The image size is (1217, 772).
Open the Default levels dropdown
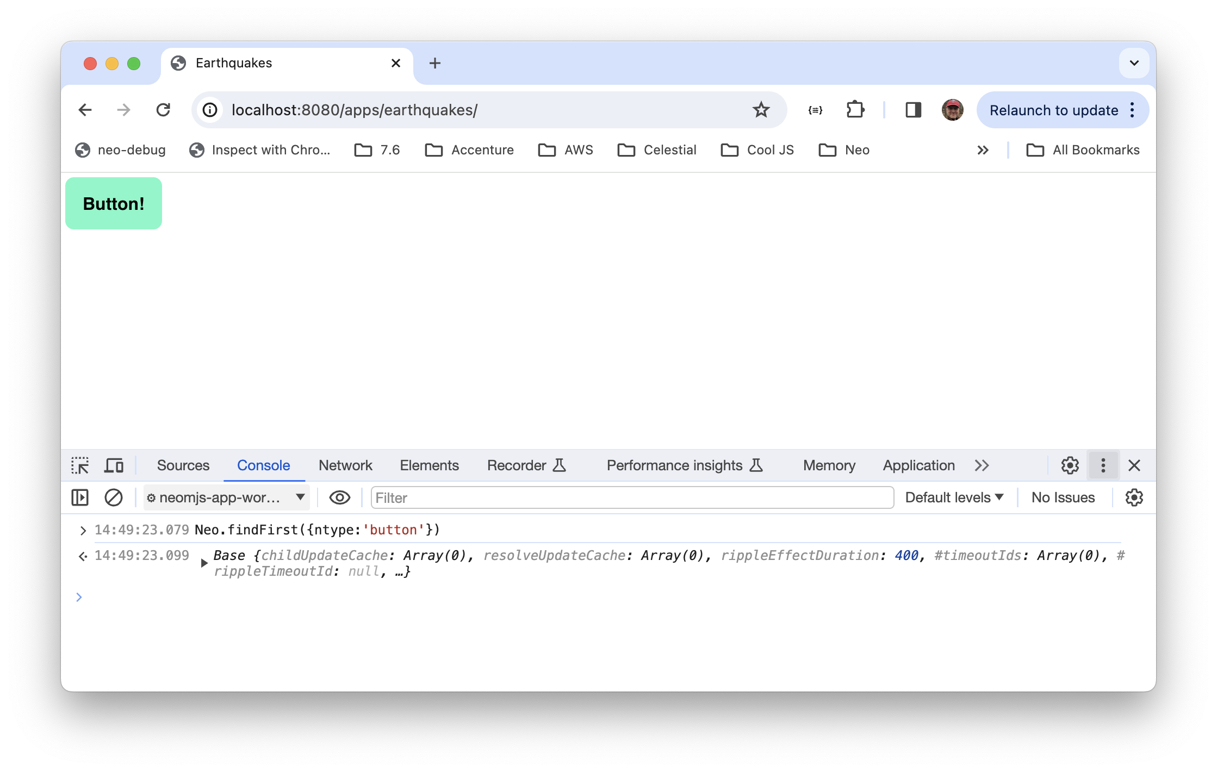click(954, 497)
